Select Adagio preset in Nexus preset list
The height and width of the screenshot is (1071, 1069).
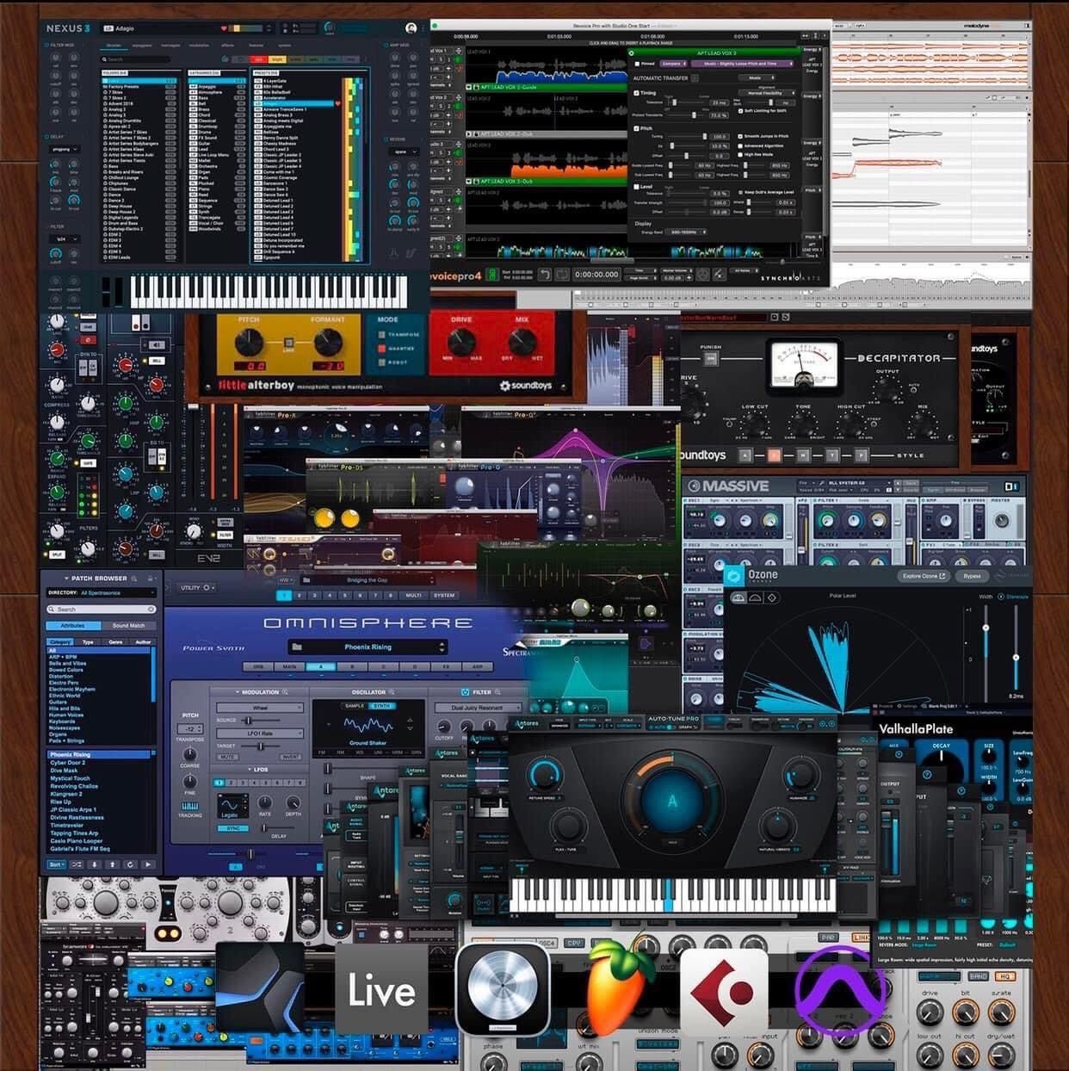[293, 103]
